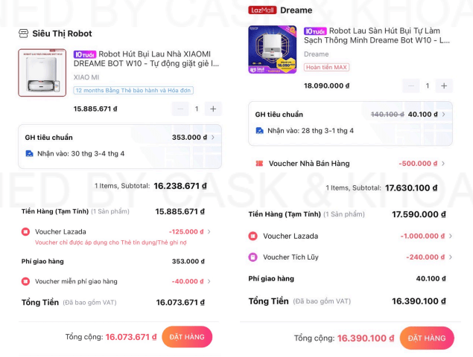Expand Voucher Nhà Bán Hàng -500.000 đ
The image size is (473, 357).
point(443,164)
